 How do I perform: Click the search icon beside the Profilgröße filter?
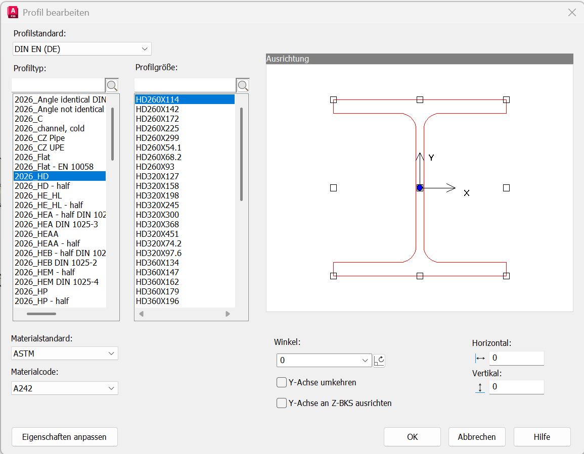tap(243, 85)
